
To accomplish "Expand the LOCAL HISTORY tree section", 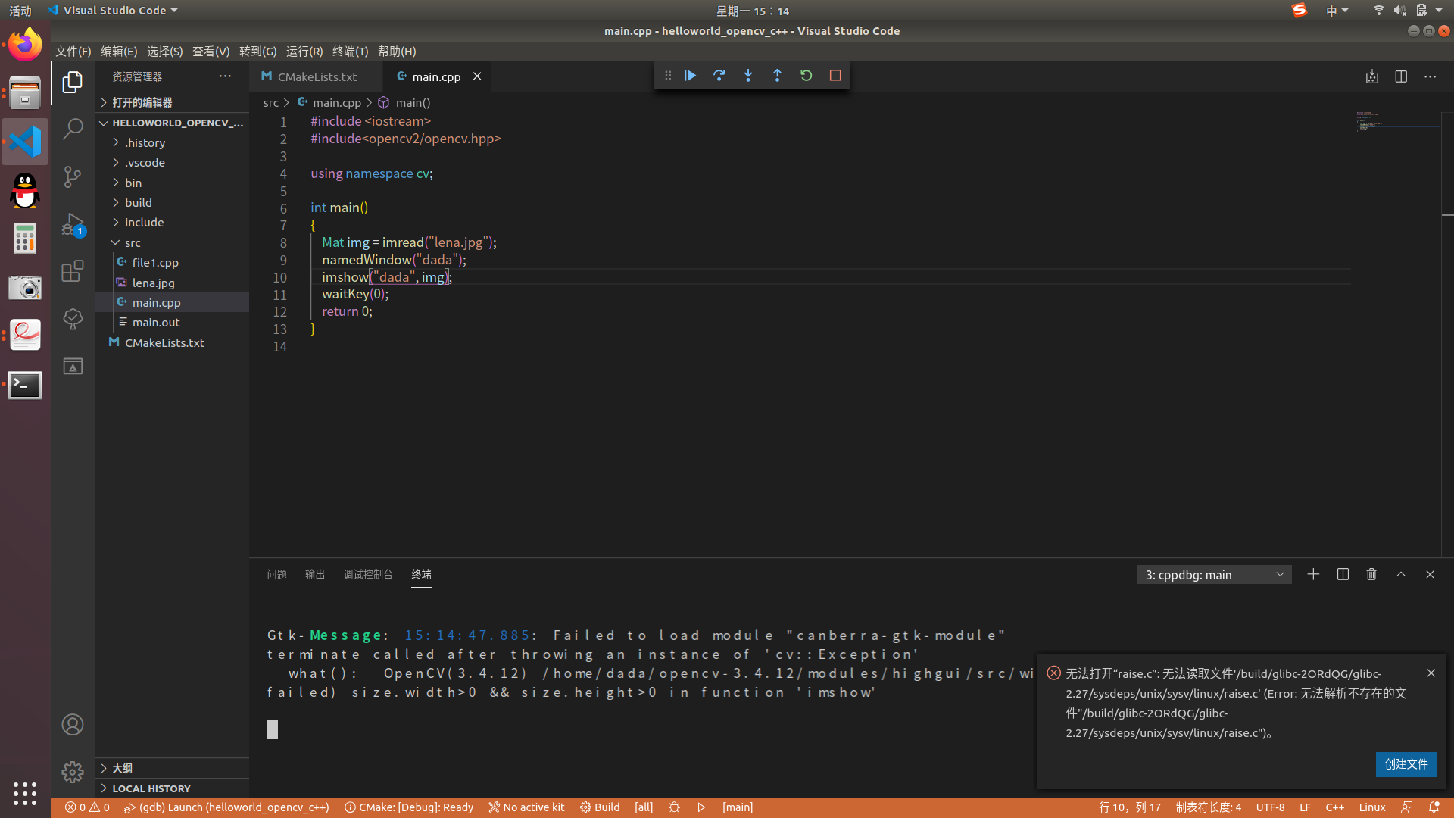I will pos(104,788).
